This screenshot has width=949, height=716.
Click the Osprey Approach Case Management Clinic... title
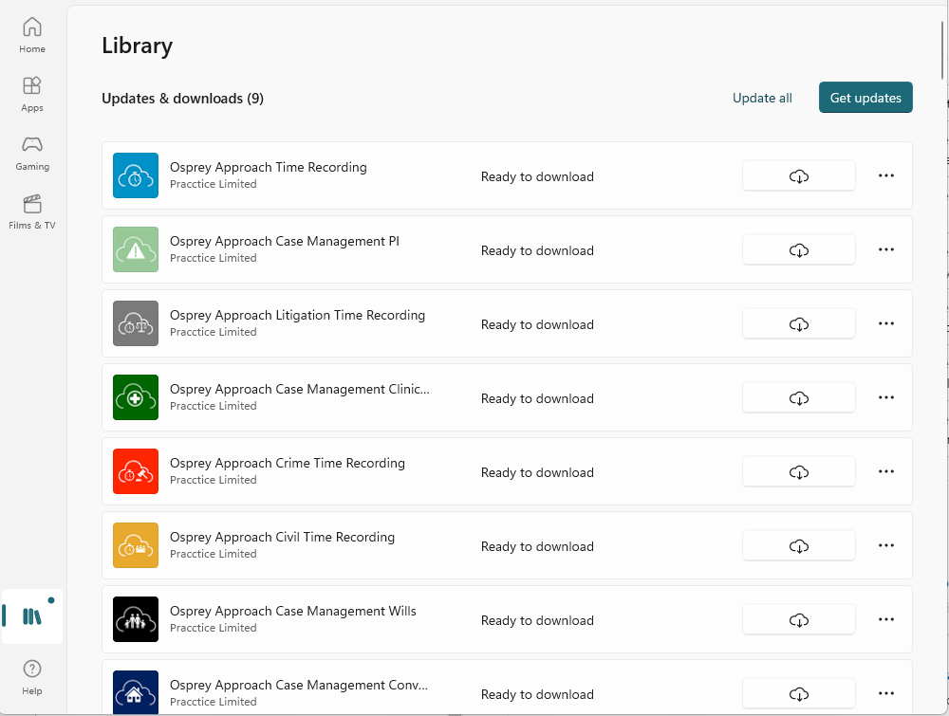300,389
